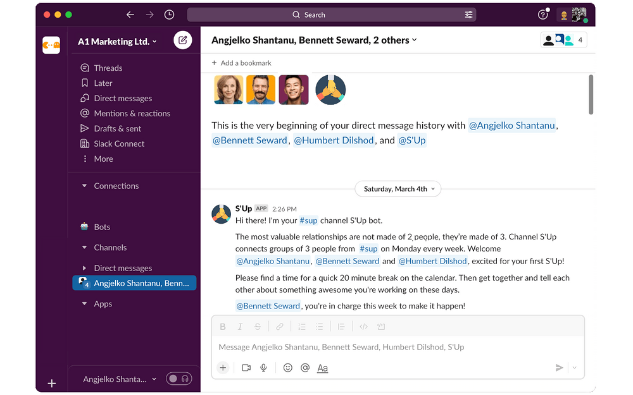Apply bold formatting

[x=222, y=327]
